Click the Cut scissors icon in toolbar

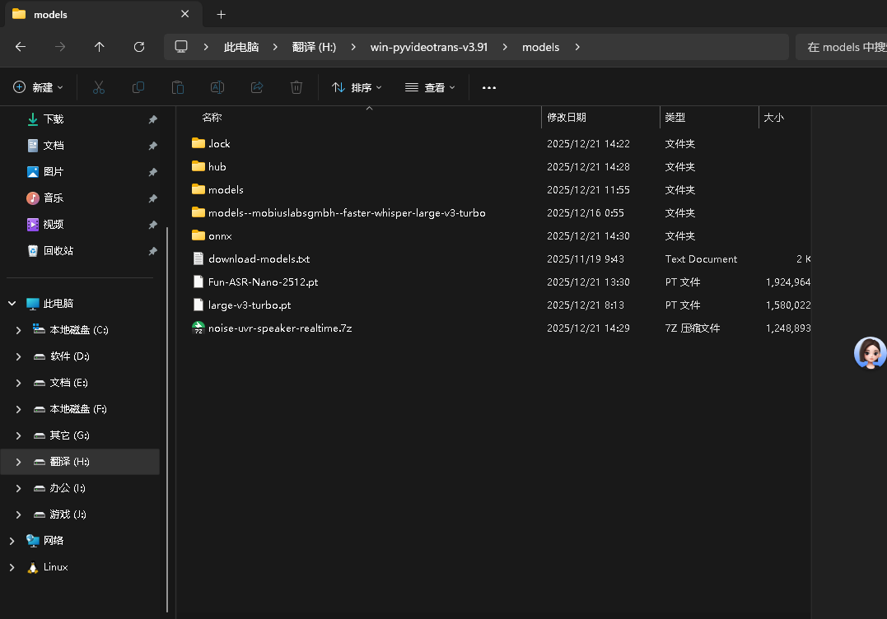point(99,87)
